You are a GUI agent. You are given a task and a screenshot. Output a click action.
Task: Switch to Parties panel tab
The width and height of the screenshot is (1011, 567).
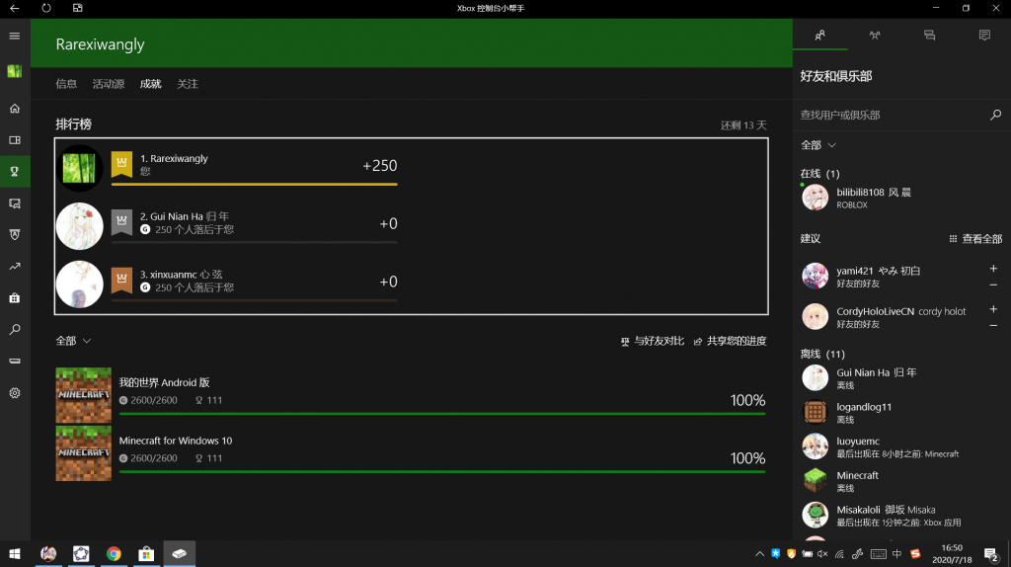(x=875, y=36)
